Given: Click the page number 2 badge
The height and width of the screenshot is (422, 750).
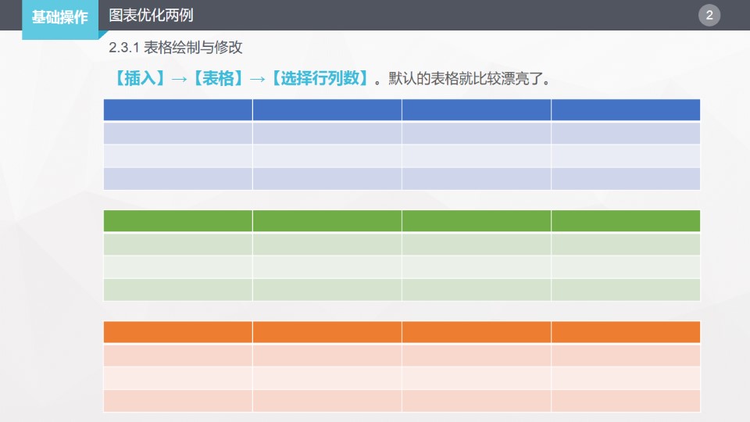Looking at the screenshot, I should coord(709,16).
